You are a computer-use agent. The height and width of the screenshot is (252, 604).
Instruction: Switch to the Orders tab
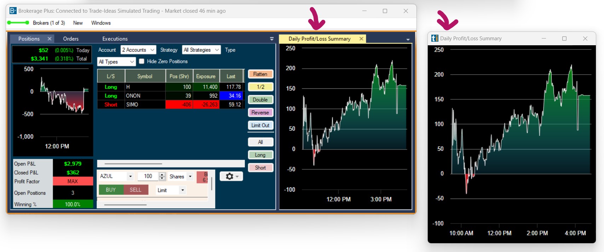coord(71,39)
